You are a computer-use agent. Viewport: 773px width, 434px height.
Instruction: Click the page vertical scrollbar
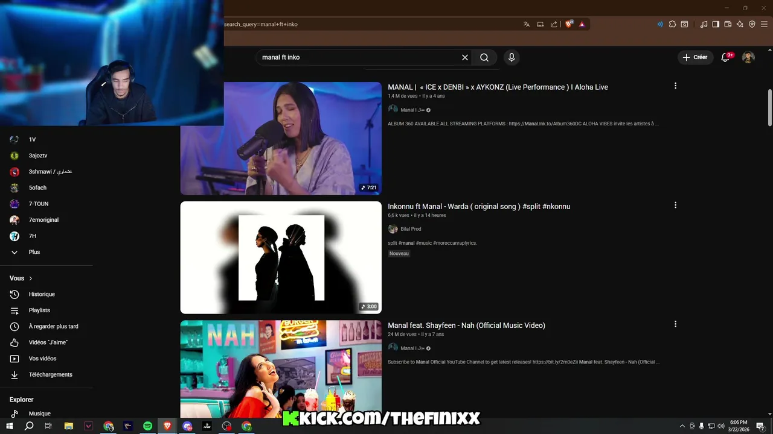pos(769,107)
